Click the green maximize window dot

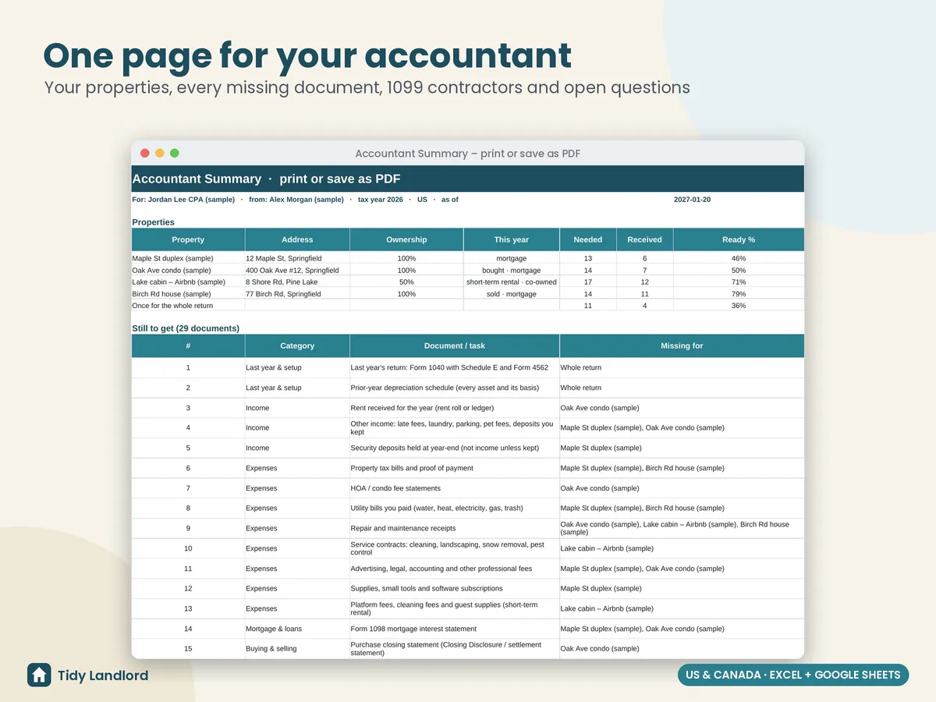(175, 153)
